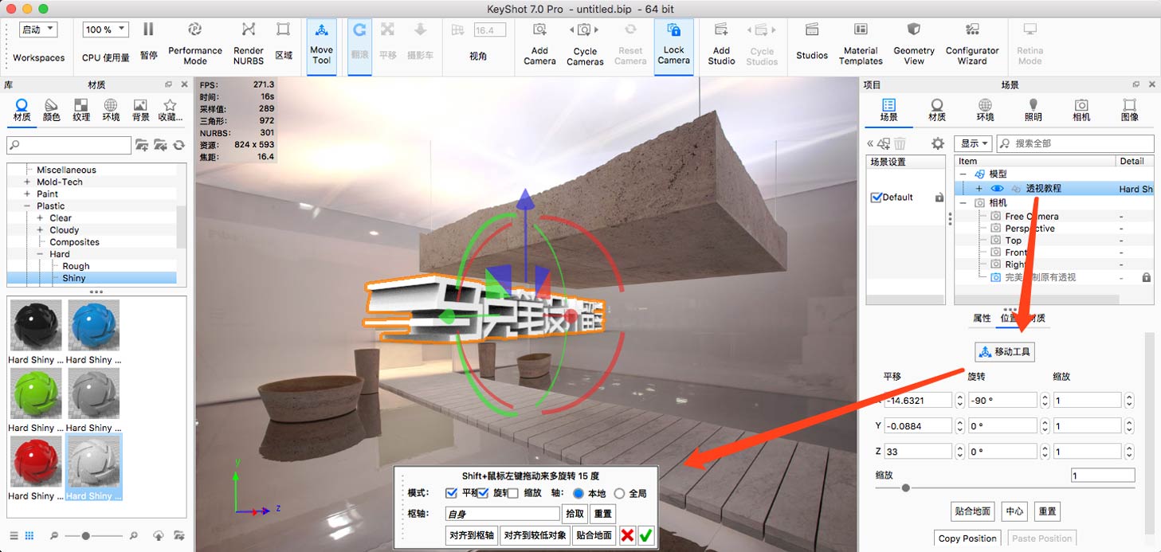1161x552 pixels.
Task: Click the delete trash icon in scene panel
Action: [900, 143]
